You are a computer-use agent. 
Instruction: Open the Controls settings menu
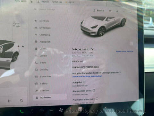coord(42,21)
